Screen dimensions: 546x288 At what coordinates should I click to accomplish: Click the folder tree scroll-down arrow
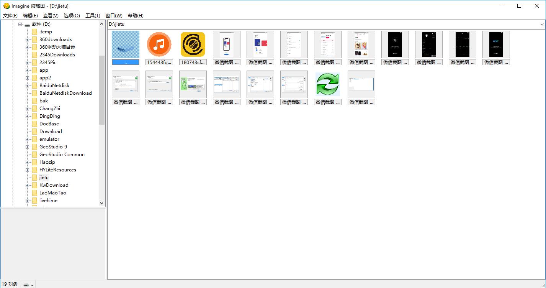(x=101, y=203)
